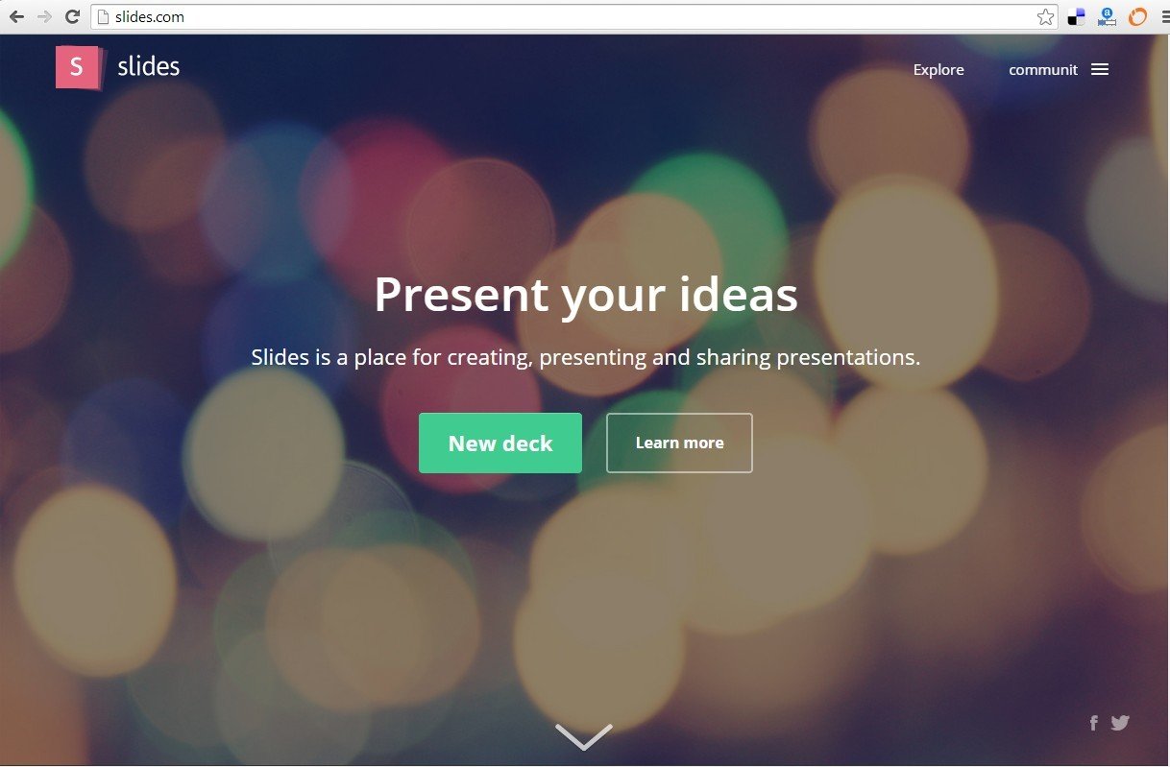Click the slides wordmark in header

click(x=148, y=66)
